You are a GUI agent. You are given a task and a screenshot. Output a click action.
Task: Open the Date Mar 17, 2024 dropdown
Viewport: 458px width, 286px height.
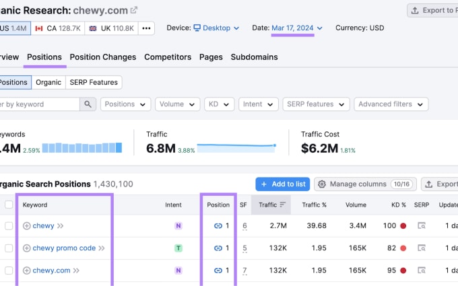(297, 28)
